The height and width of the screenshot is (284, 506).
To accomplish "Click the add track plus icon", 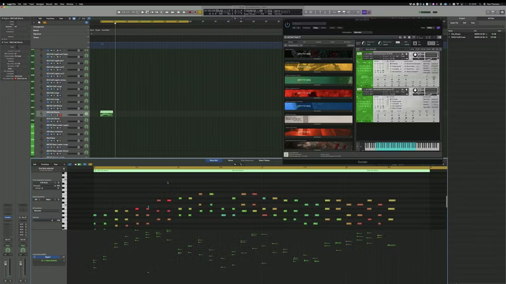I will coord(35,22).
